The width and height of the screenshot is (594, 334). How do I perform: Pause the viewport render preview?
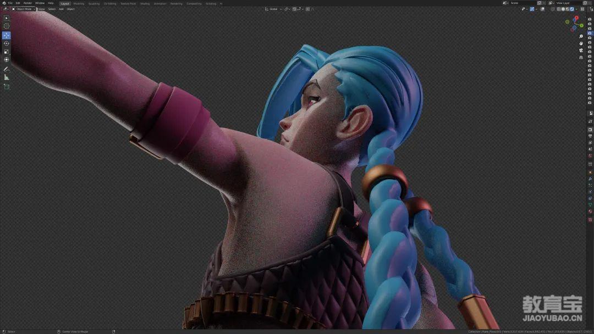click(582, 9)
